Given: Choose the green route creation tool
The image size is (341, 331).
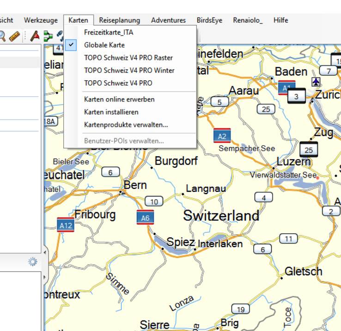Looking at the screenshot, I should pyautogui.click(x=48, y=36).
